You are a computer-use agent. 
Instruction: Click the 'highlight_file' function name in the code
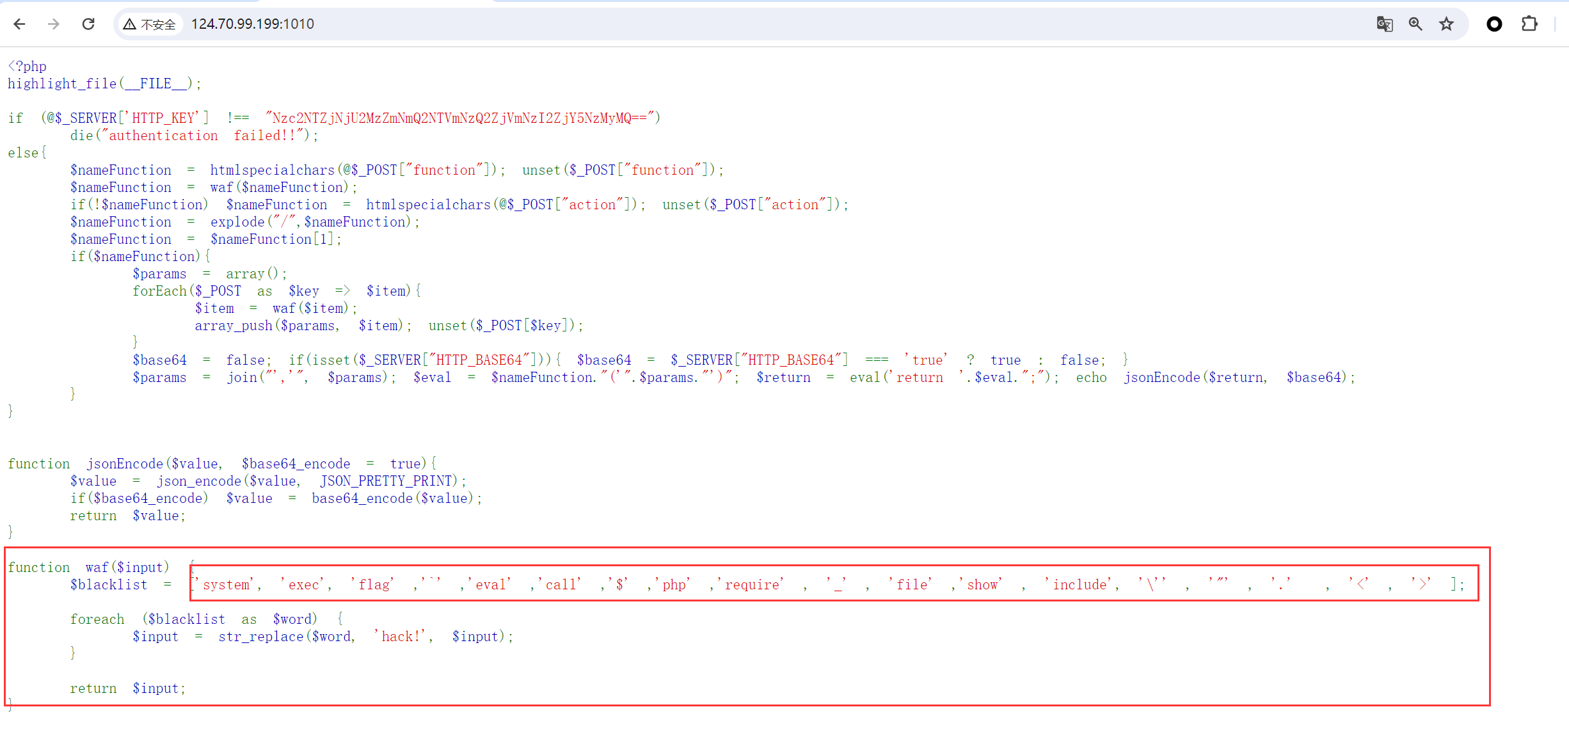click(62, 84)
